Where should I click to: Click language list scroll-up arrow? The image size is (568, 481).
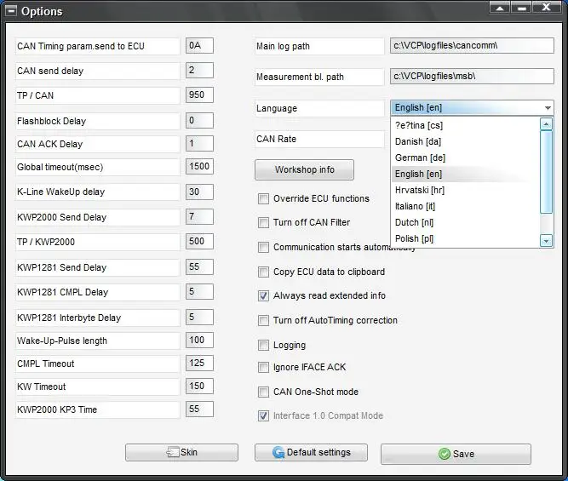(546, 124)
